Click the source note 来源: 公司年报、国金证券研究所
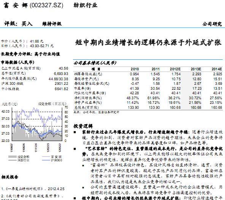This screenshot has height=200, width=225. click(96, 112)
